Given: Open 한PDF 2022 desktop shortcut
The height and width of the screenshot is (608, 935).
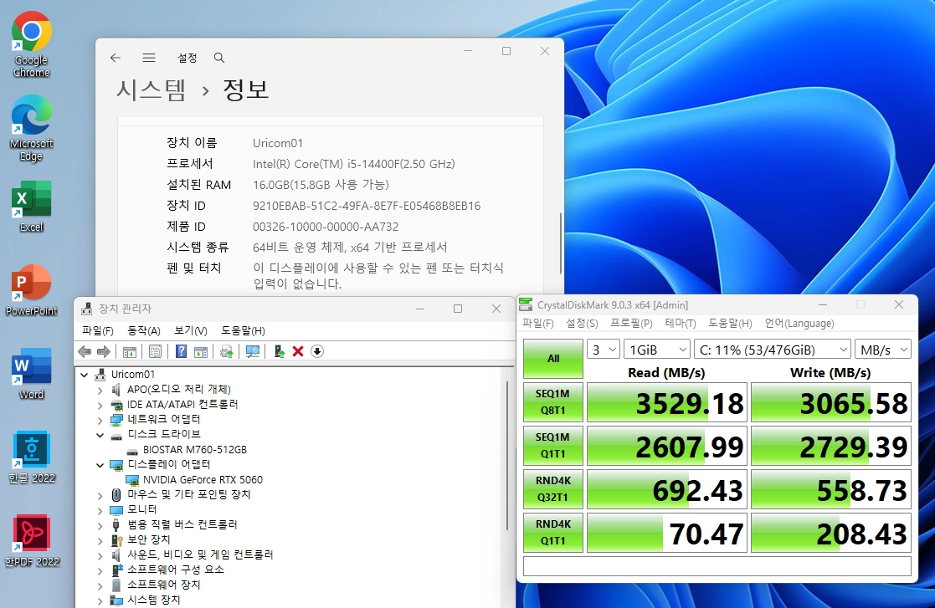Looking at the screenshot, I should pyautogui.click(x=32, y=541).
